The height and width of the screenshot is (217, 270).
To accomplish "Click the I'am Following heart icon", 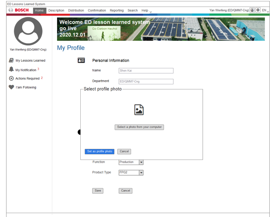I will coord(11,87).
